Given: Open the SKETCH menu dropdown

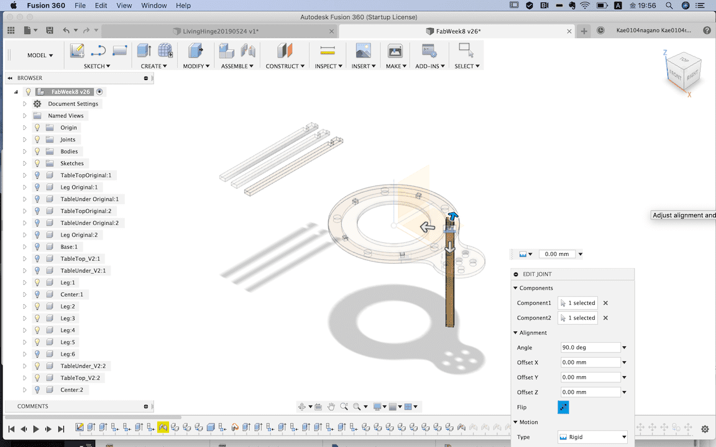Looking at the screenshot, I should (97, 66).
